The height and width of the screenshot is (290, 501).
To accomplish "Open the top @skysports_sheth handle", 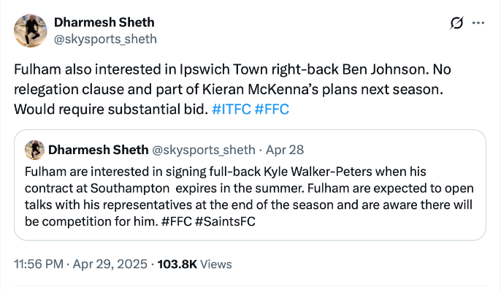I will [x=105, y=39].
